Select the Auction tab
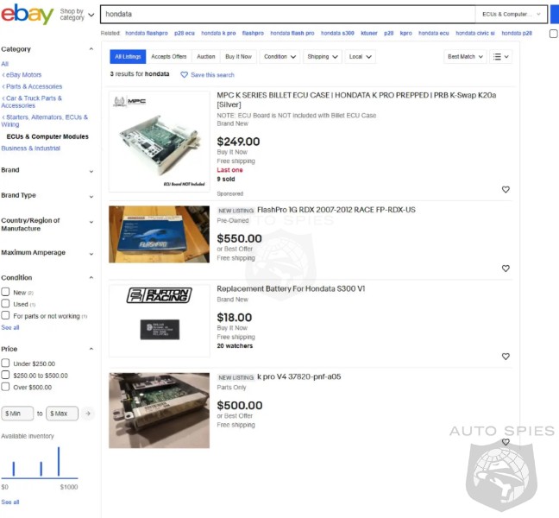559x518 pixels. point(206,57)
